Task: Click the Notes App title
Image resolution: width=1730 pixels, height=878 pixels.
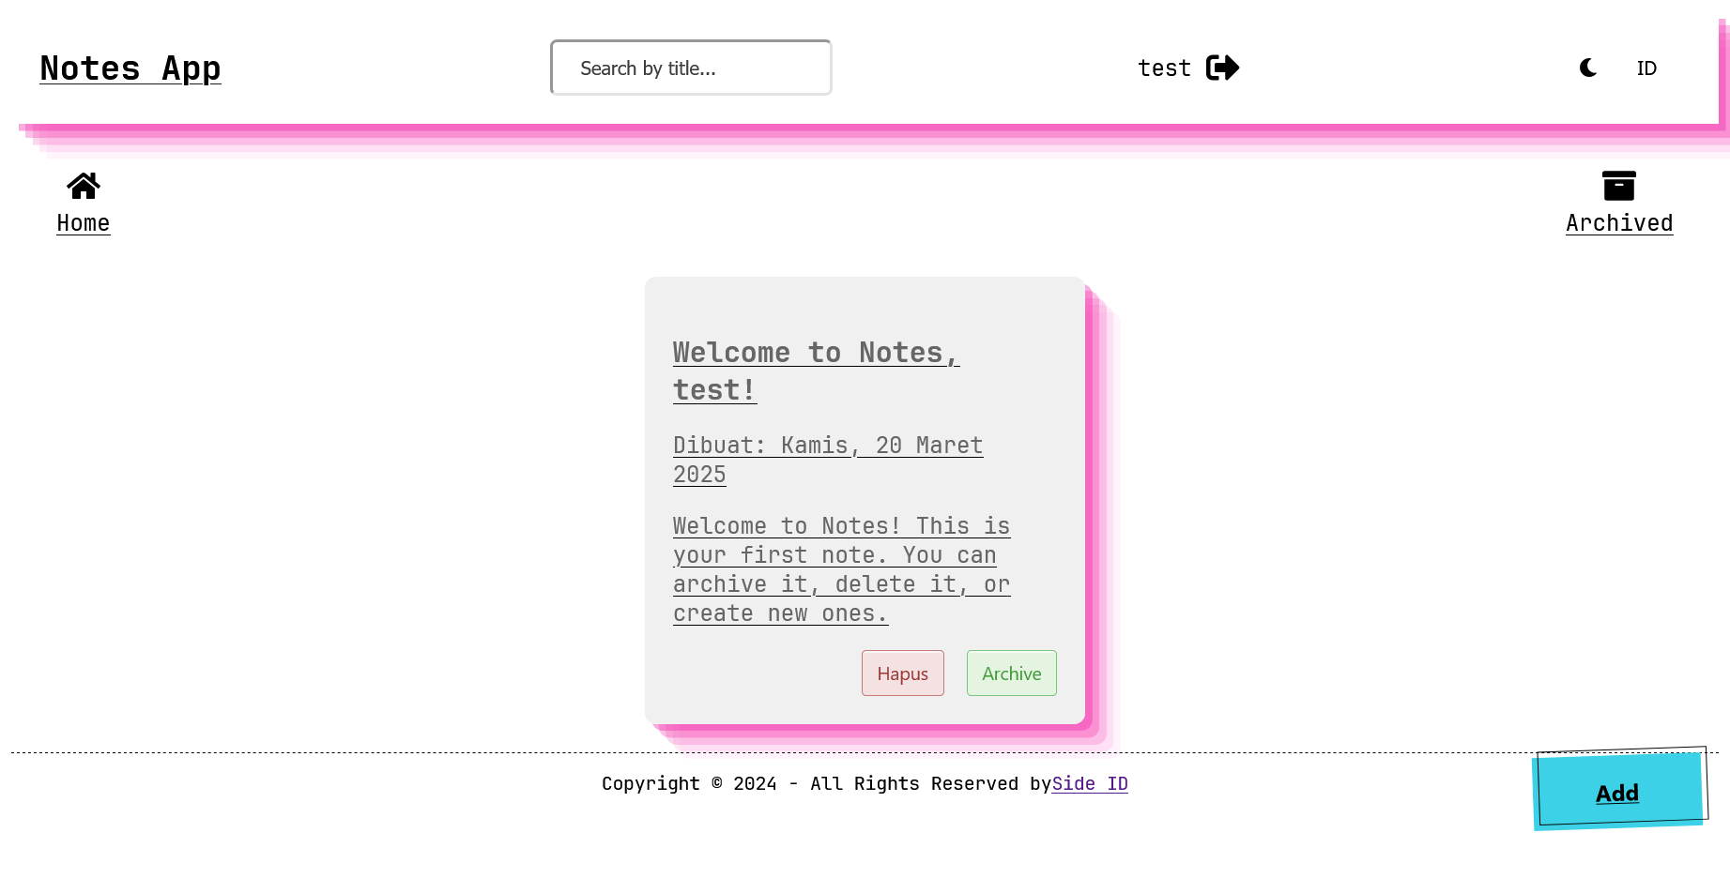Action: pos(130,68)
